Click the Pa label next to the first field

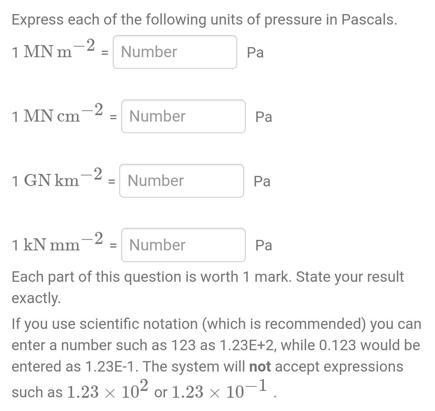pyautogui.click(x=255, y=53)
